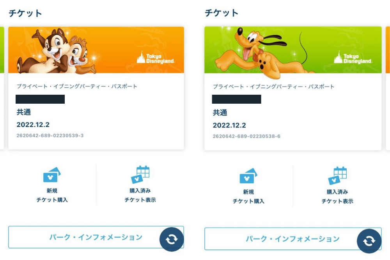This screenshot has width=390, height=260.
Task: Open パーク・インフォメーション below Chip 'n' Dale ticket
Action: (96, 237)
